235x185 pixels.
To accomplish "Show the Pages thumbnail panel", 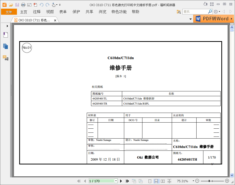I will click(x=6, y=46).
